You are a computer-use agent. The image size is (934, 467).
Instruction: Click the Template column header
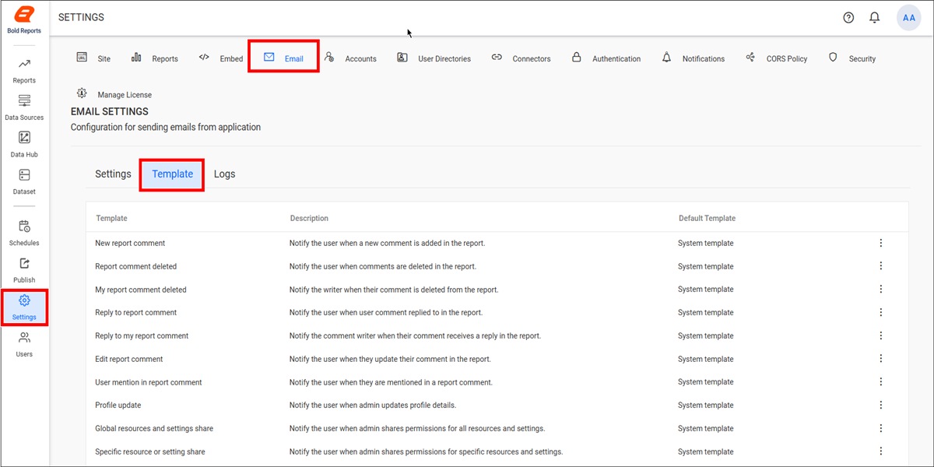[x=111, y=218]
